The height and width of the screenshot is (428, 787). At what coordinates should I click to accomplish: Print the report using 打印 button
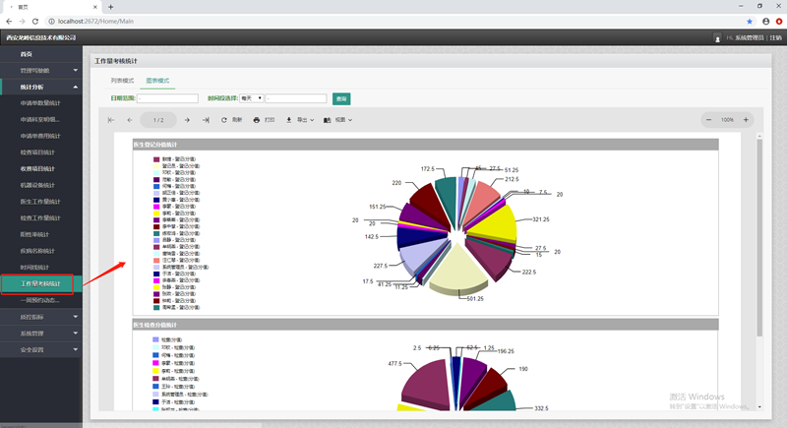[x=257, y=120]
